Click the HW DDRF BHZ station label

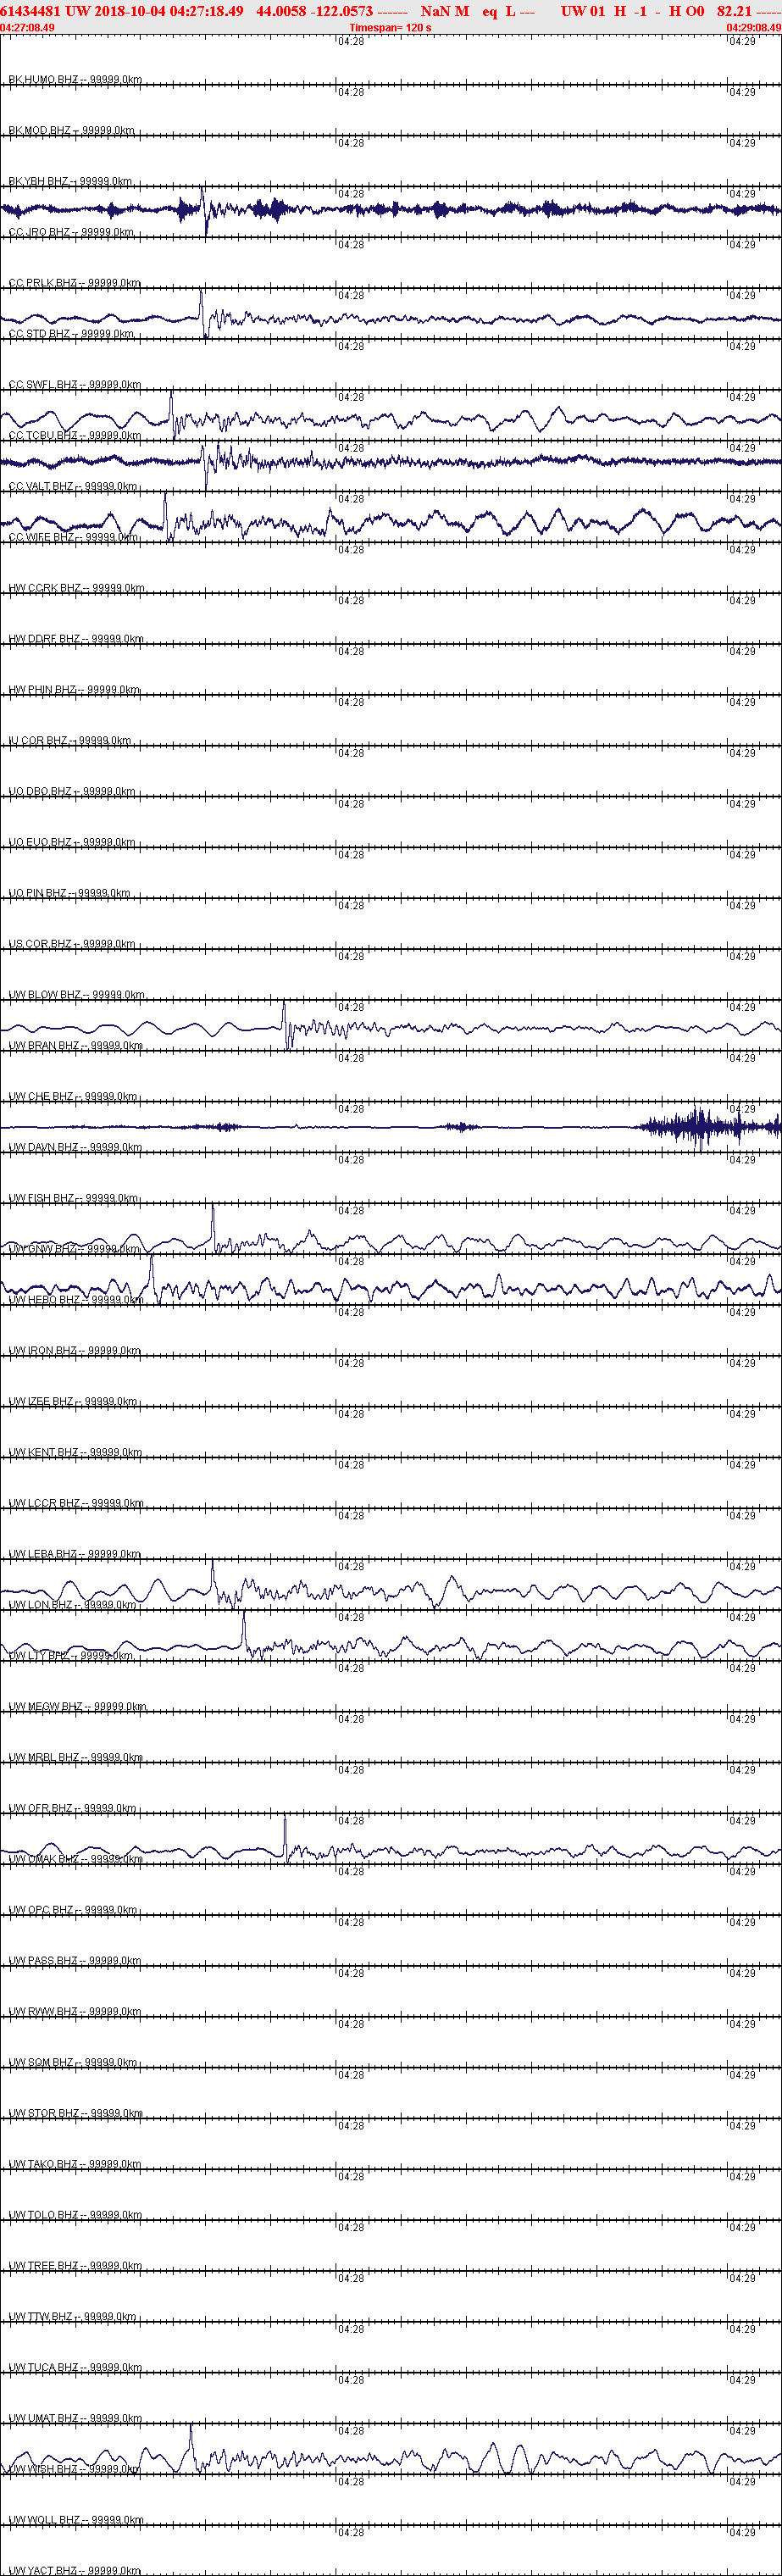point(76,638)
